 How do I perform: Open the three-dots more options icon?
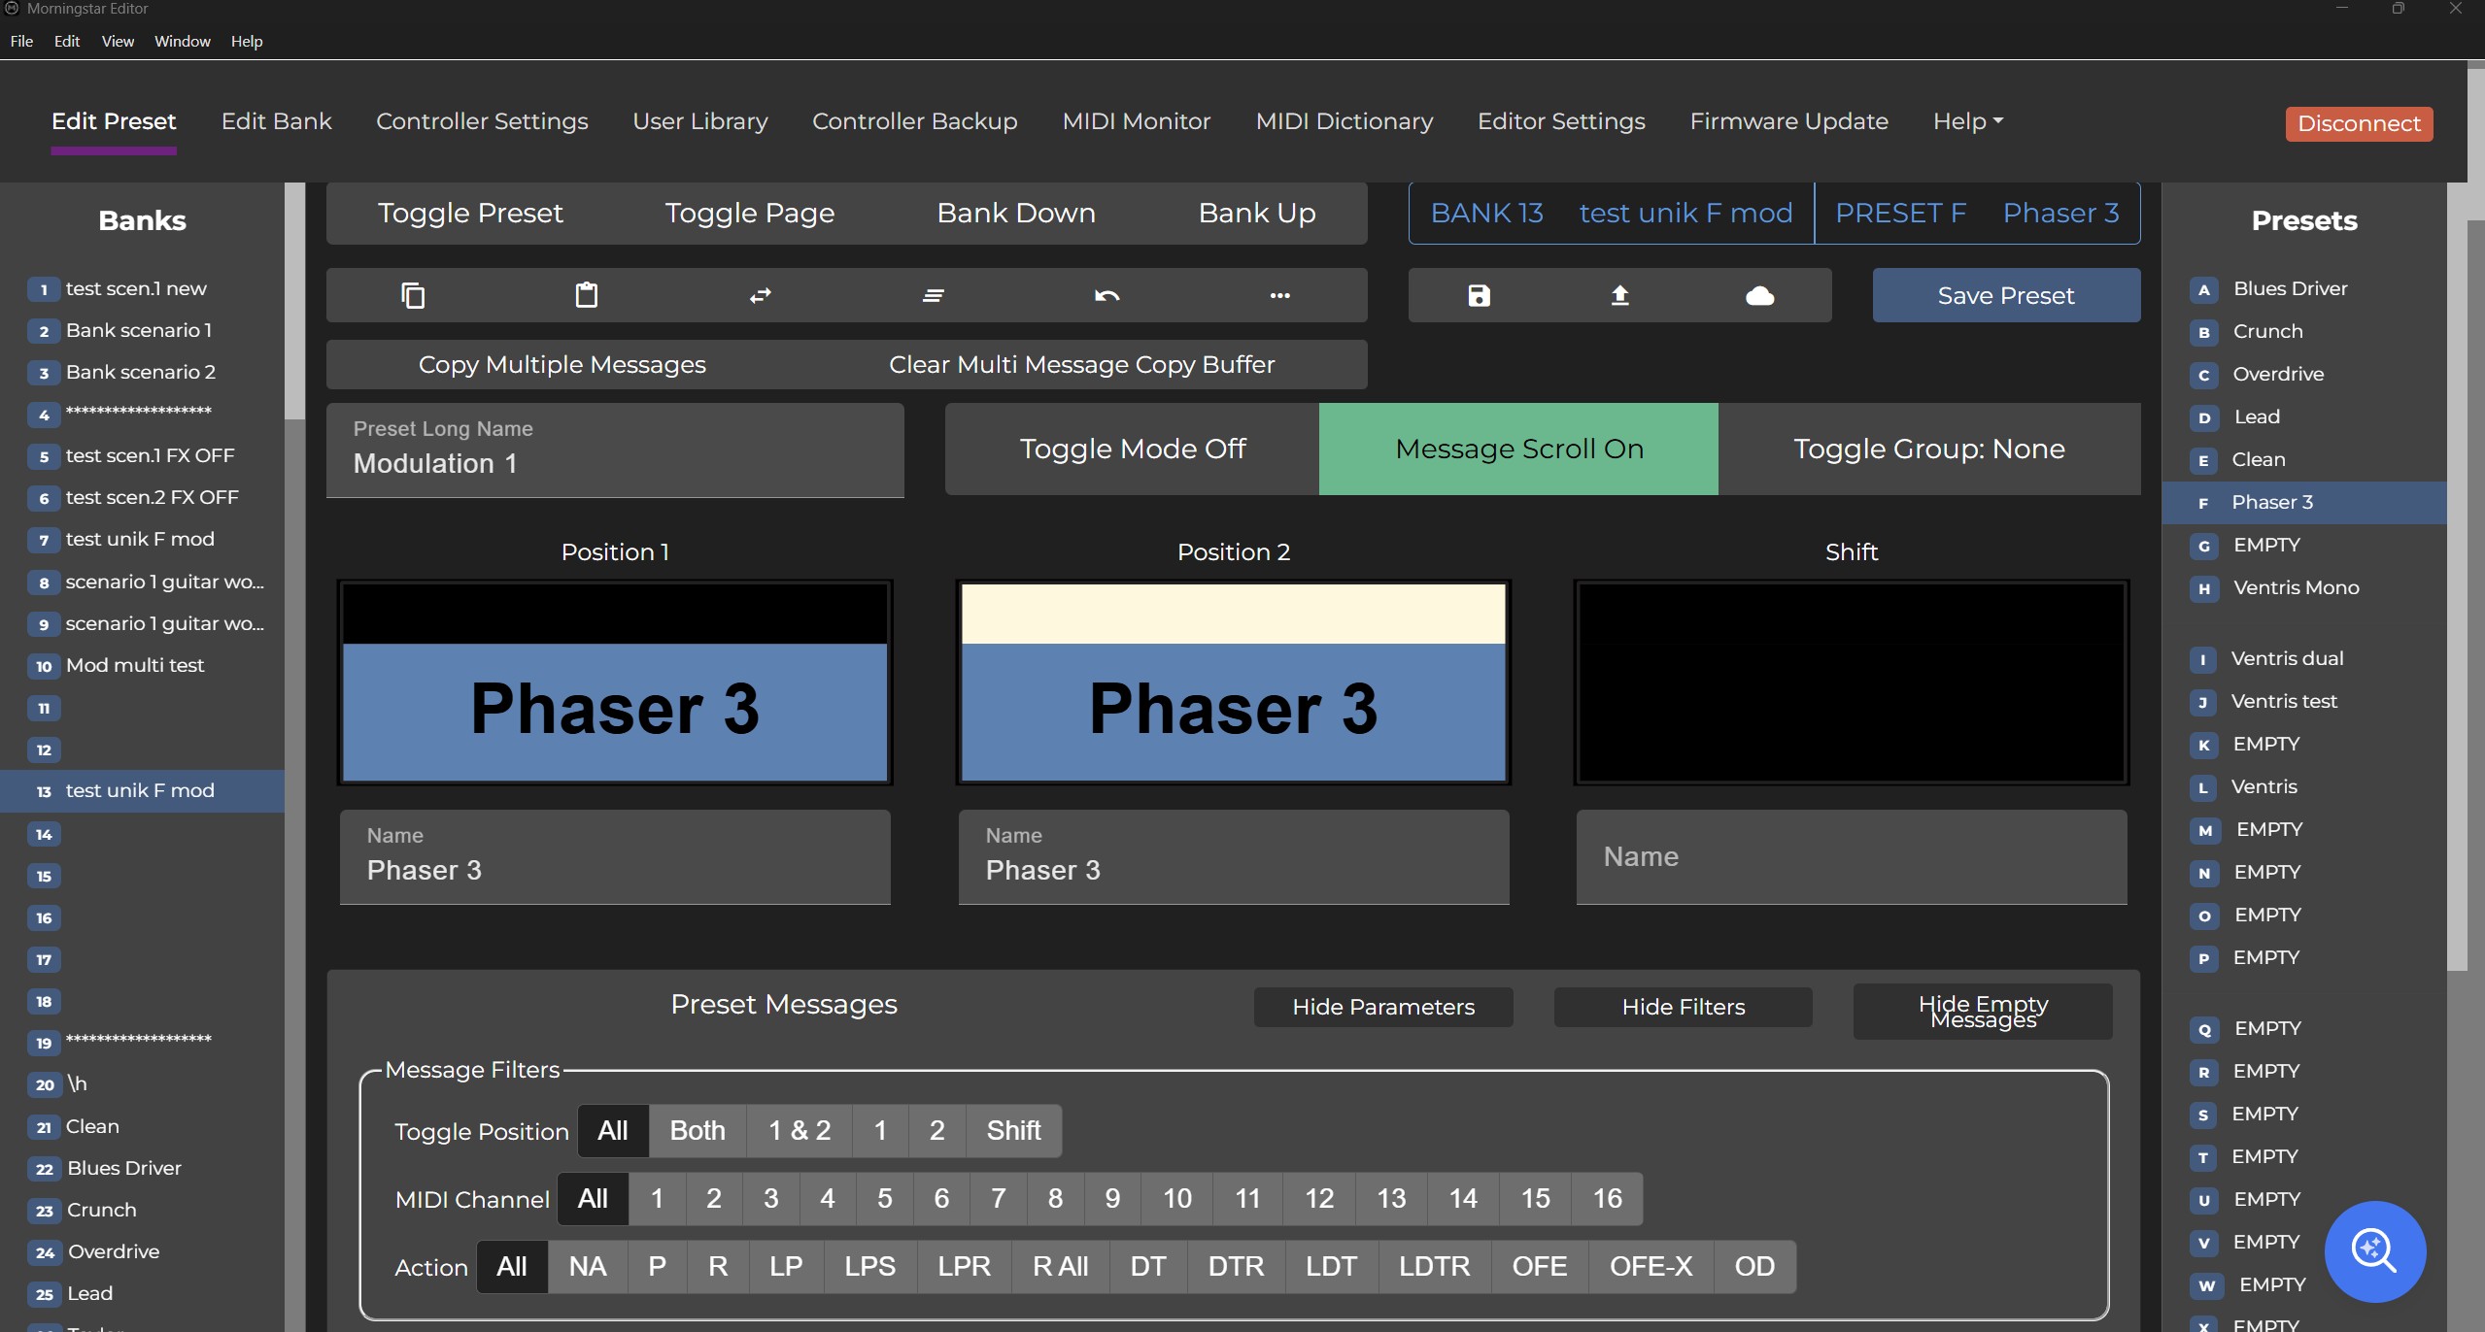click(1279, 295)
